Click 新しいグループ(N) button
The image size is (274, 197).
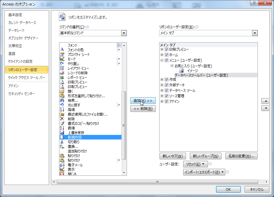coord(205,156)
